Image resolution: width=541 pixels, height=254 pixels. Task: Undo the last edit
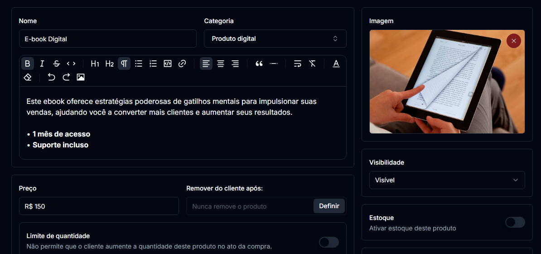click(x=51, y=77)
